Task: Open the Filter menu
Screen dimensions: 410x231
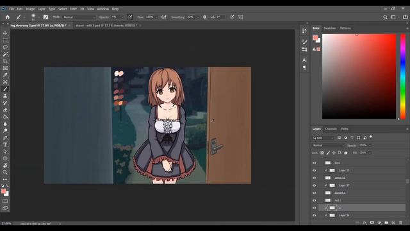Action: pos(73,9)
